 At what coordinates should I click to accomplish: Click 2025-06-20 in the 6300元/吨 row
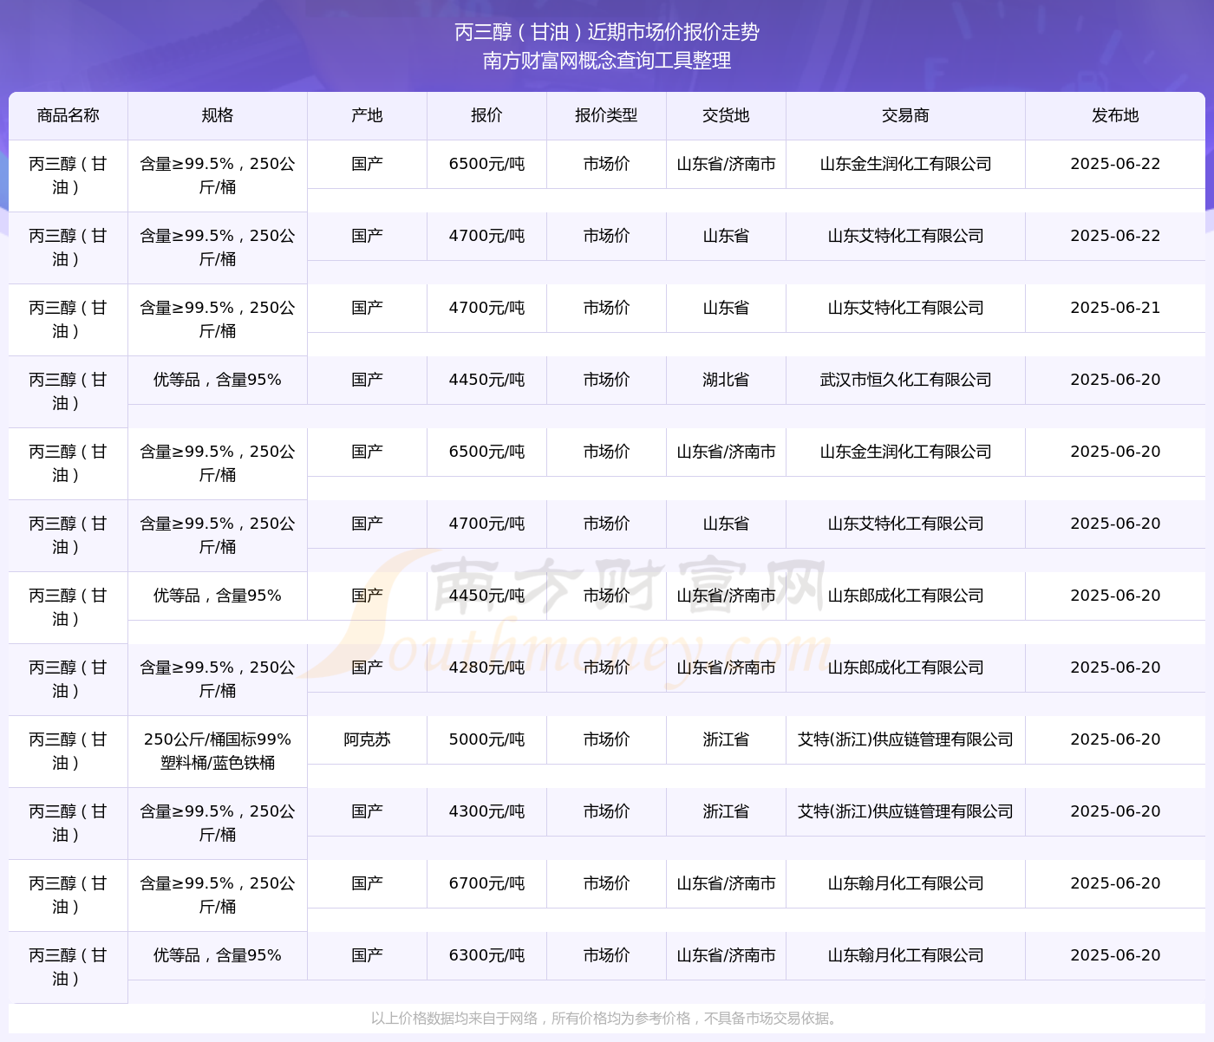click(1115, 955)
